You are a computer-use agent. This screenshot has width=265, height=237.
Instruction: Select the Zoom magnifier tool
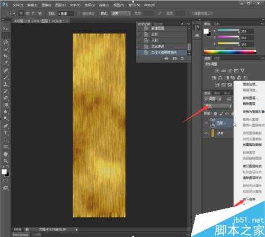pos(6,161)
